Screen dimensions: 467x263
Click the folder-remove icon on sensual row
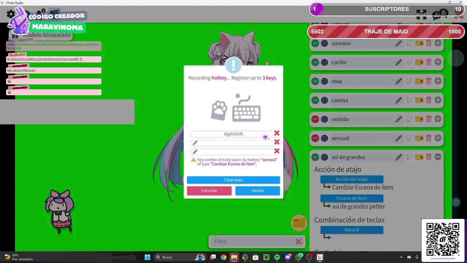pos(419,138)
